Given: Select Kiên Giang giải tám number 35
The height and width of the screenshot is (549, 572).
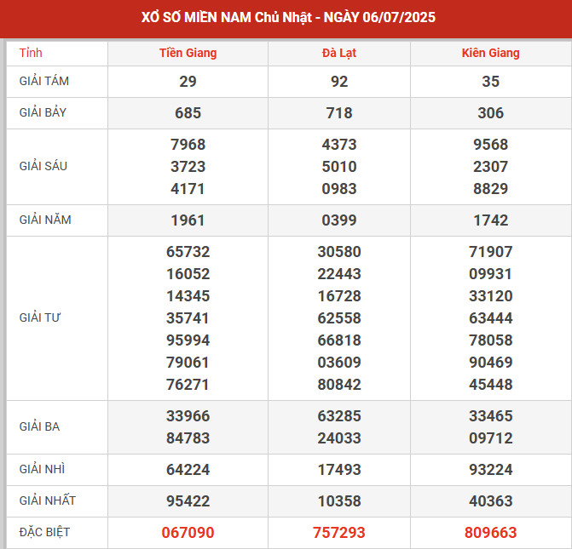Looking at the screenshot, I should pos(491,81).
